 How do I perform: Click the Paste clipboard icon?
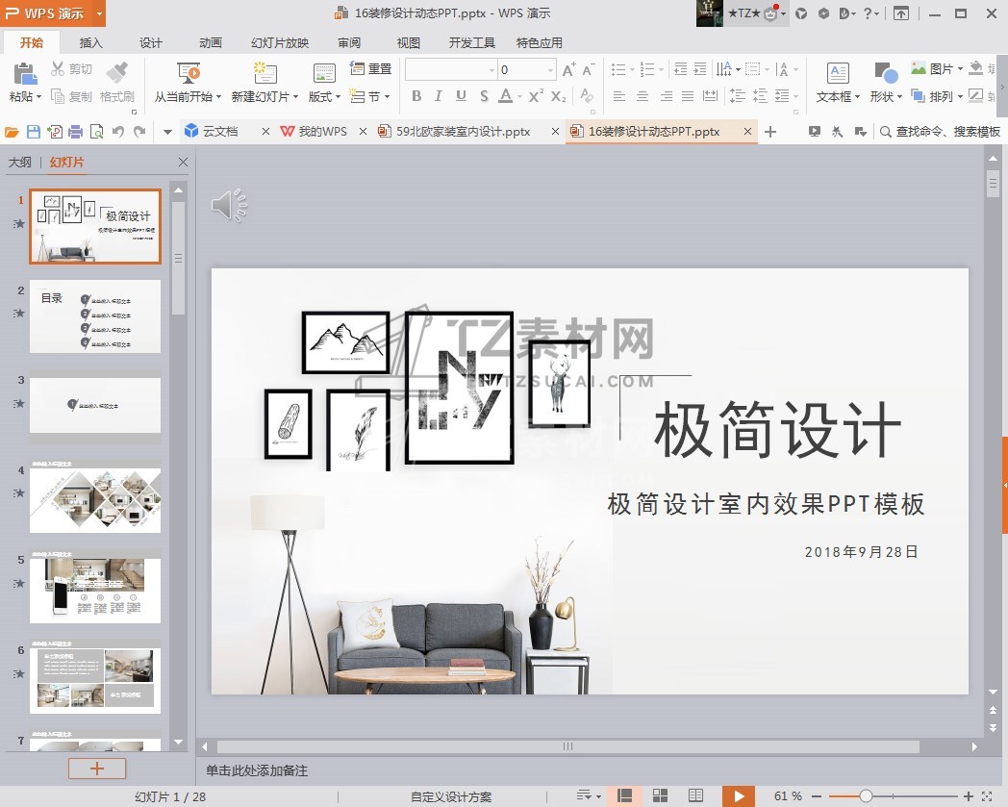pos(24,73)
